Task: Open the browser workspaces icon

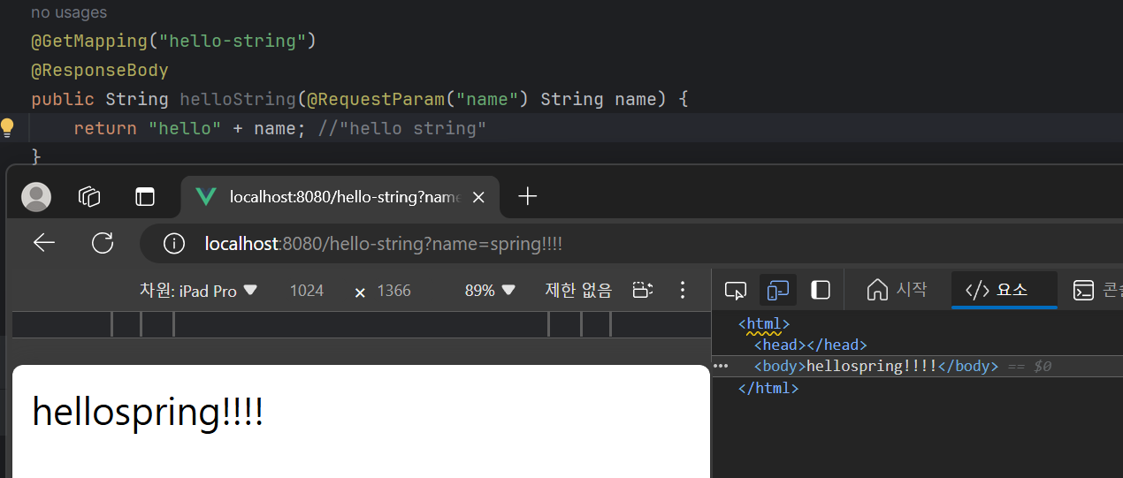Action: (89, 196)
